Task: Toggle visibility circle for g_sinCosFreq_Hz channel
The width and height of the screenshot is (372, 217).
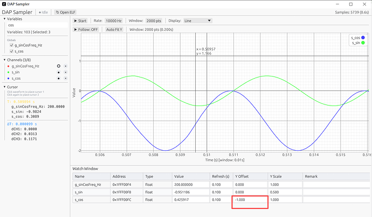Action: pyautogui.click(x=59, y=66)
